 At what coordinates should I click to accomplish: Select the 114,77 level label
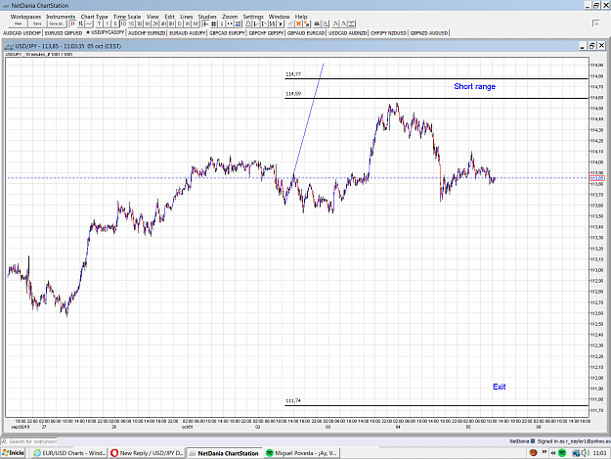click(293, 74)
